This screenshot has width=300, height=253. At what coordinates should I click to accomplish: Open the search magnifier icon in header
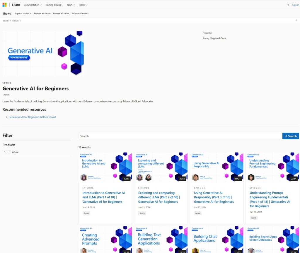(x=288, y=5)
